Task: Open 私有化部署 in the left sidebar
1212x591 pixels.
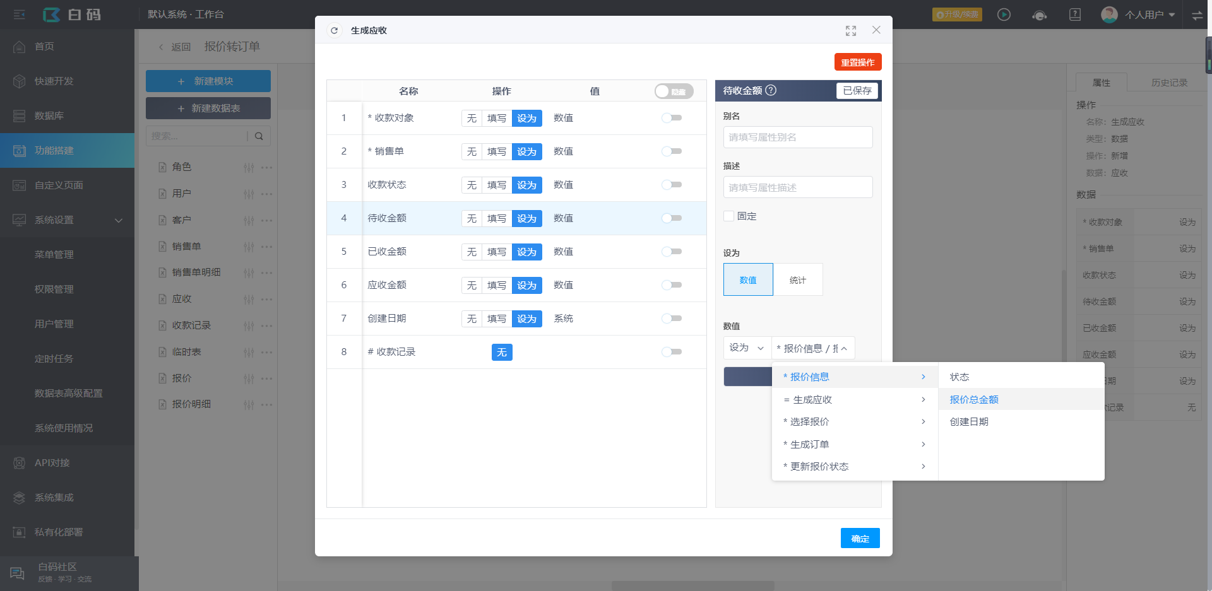Action: pyautogui.click(x=67, y=532)
